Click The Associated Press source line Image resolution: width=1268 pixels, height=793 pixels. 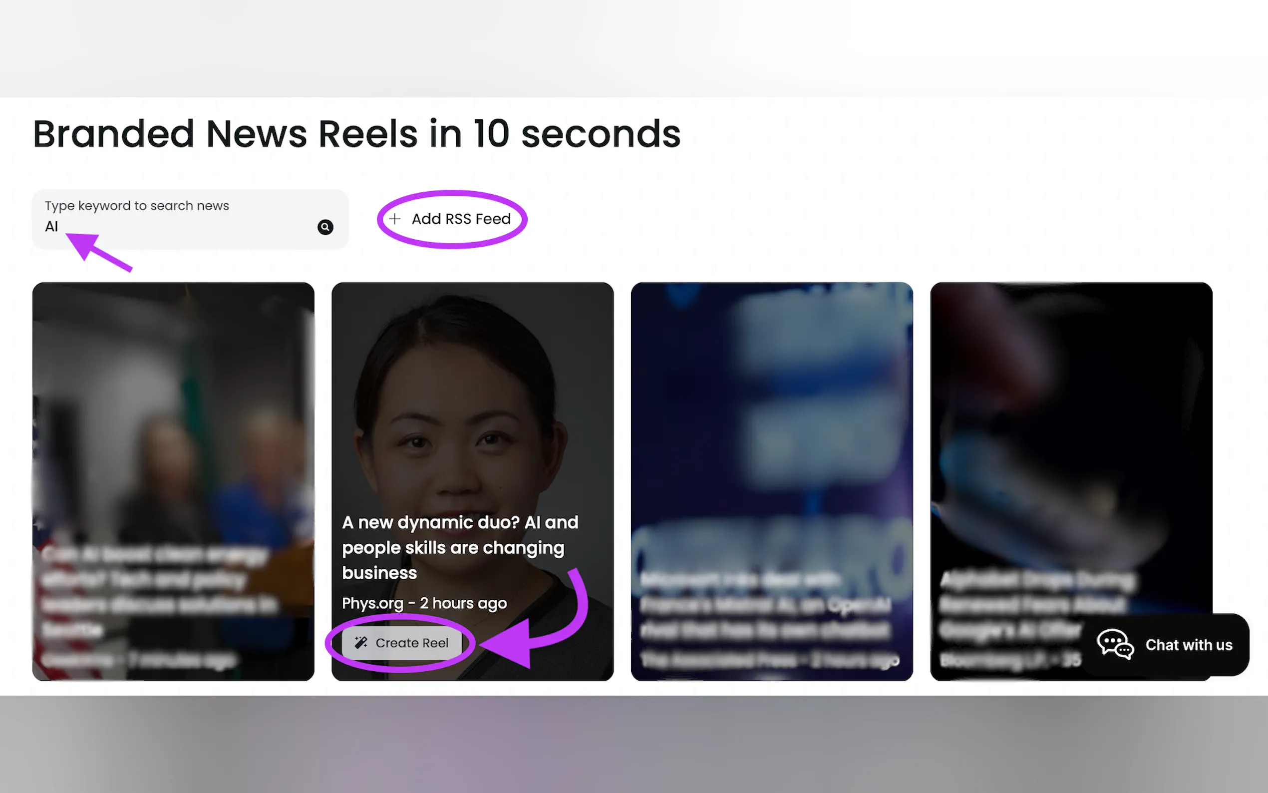[769, 660]
